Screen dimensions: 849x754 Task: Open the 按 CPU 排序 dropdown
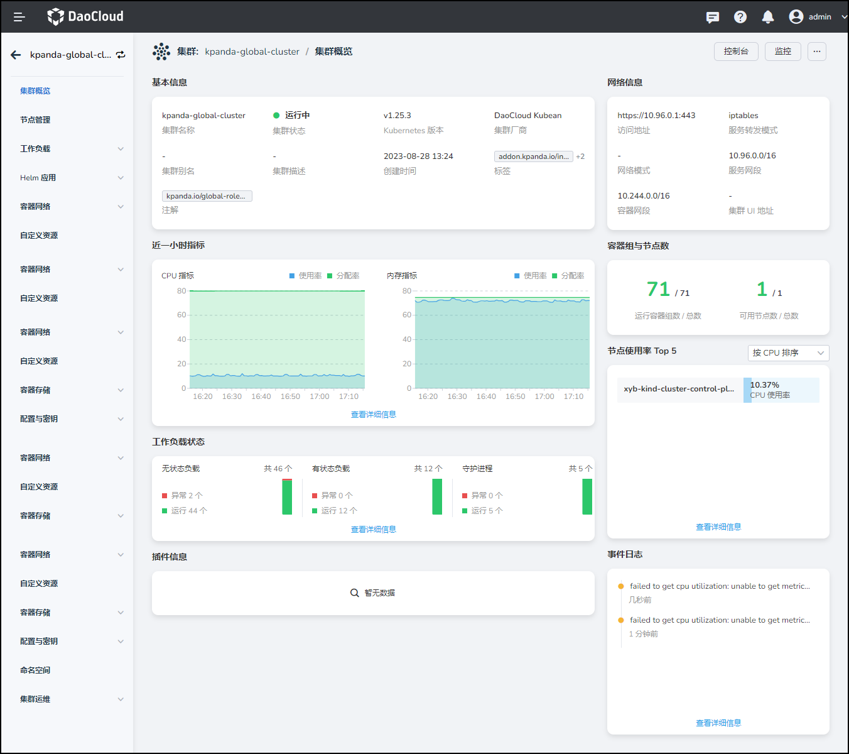coord(789,353)
